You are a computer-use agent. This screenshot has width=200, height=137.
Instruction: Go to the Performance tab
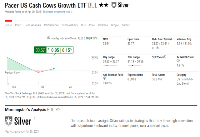click(51, 25)
